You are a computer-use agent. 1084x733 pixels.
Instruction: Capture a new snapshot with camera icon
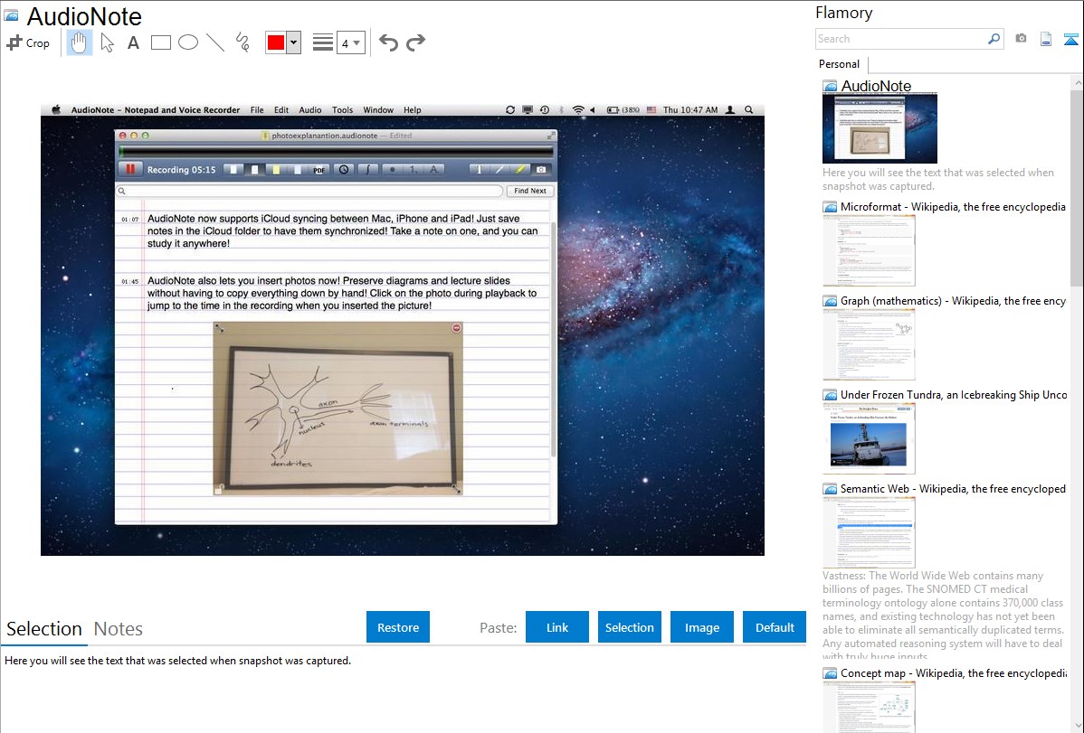[1021, 39]
